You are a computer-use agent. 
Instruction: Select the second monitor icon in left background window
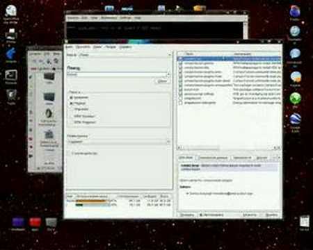(49, 96)
